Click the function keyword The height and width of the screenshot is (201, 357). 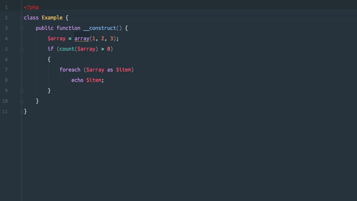coord(68,28)
